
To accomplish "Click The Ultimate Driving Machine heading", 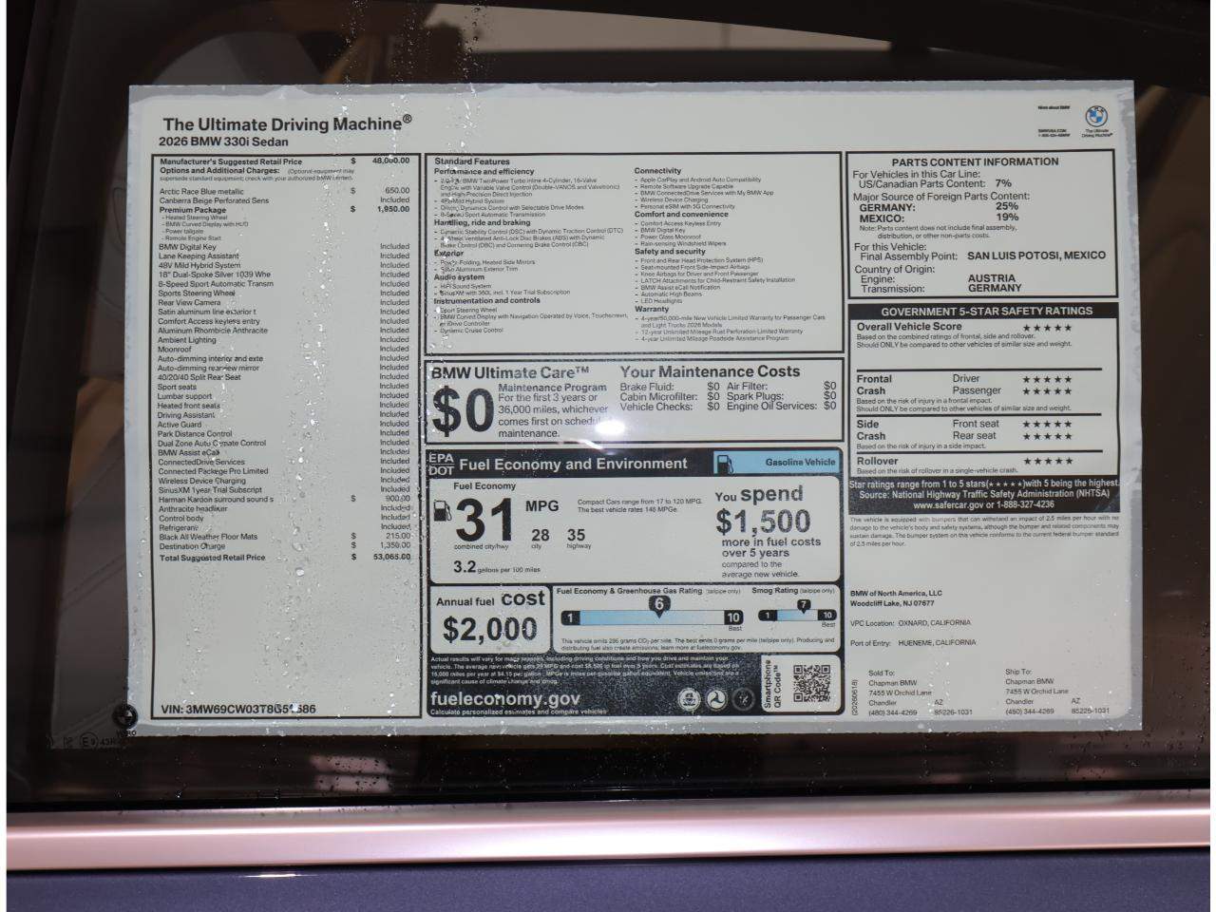I will pos(287,123).
